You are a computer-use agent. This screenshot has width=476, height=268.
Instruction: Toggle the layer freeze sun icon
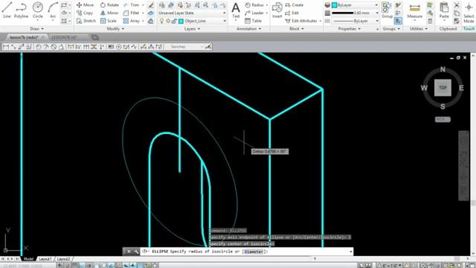168,21
